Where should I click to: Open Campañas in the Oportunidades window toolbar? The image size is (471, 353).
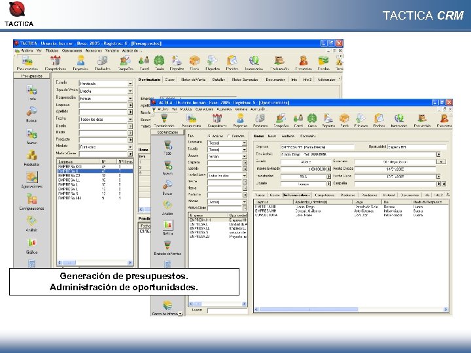pyautogui.click(x=281, y=120)
